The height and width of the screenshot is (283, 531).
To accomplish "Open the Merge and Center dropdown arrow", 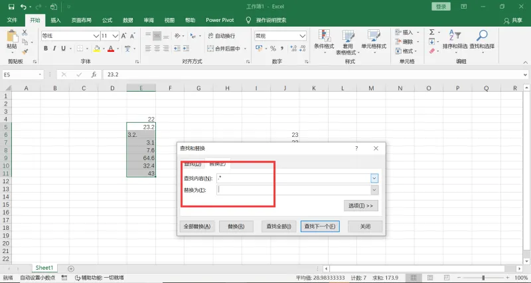I will [245, 48].
